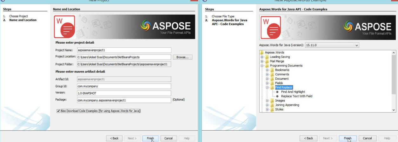Expand the Bookmarks tree node
The height and width of the screenshot is (142, 398).
(267, 70)
